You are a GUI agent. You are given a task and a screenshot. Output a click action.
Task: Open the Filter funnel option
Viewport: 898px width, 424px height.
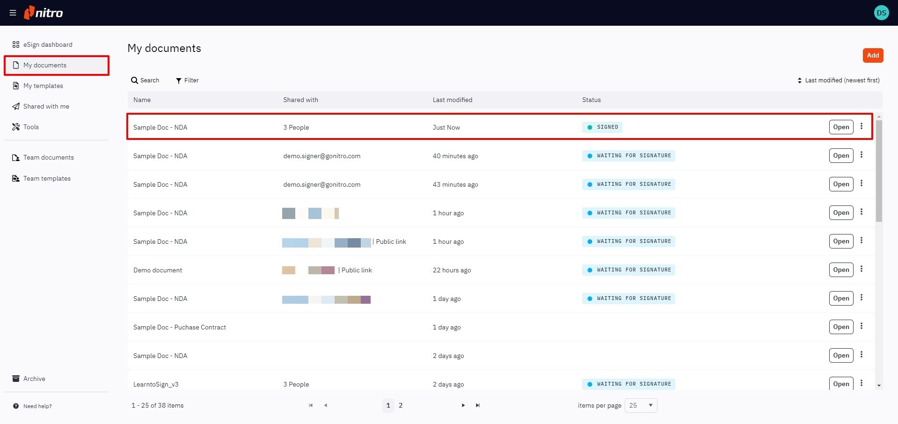179,80
